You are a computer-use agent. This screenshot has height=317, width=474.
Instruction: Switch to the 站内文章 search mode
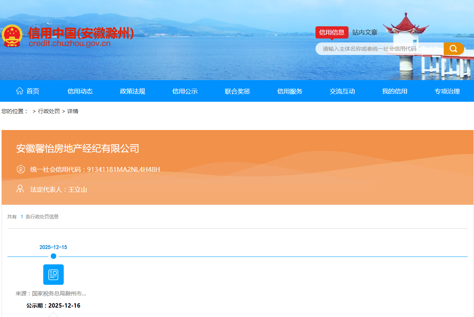click(x=366, y=32)
